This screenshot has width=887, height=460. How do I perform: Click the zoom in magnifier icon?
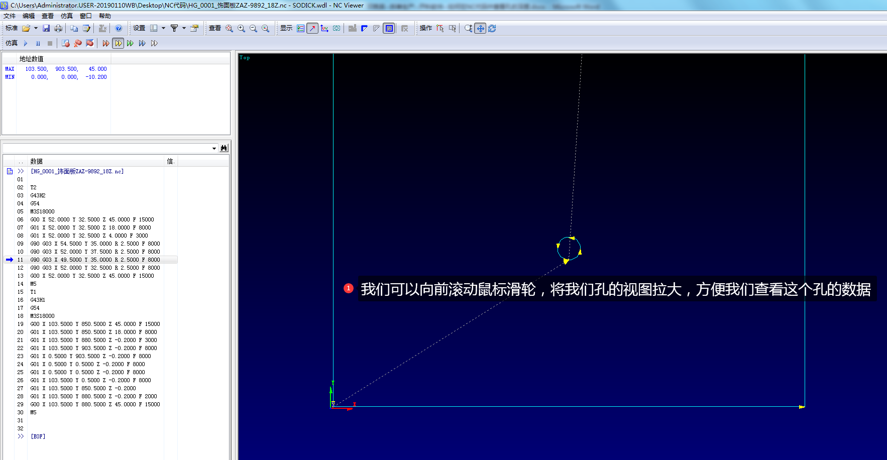coord(242,29)
